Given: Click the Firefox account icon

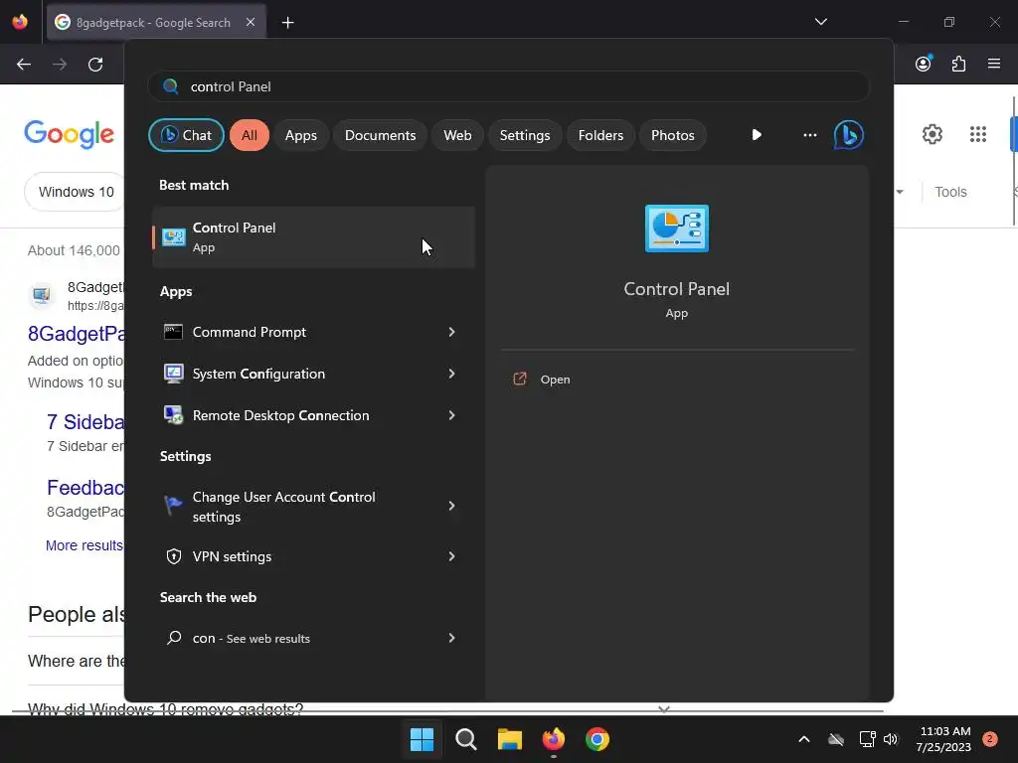Looking at the screenshot, I should [x=924, y=64].
